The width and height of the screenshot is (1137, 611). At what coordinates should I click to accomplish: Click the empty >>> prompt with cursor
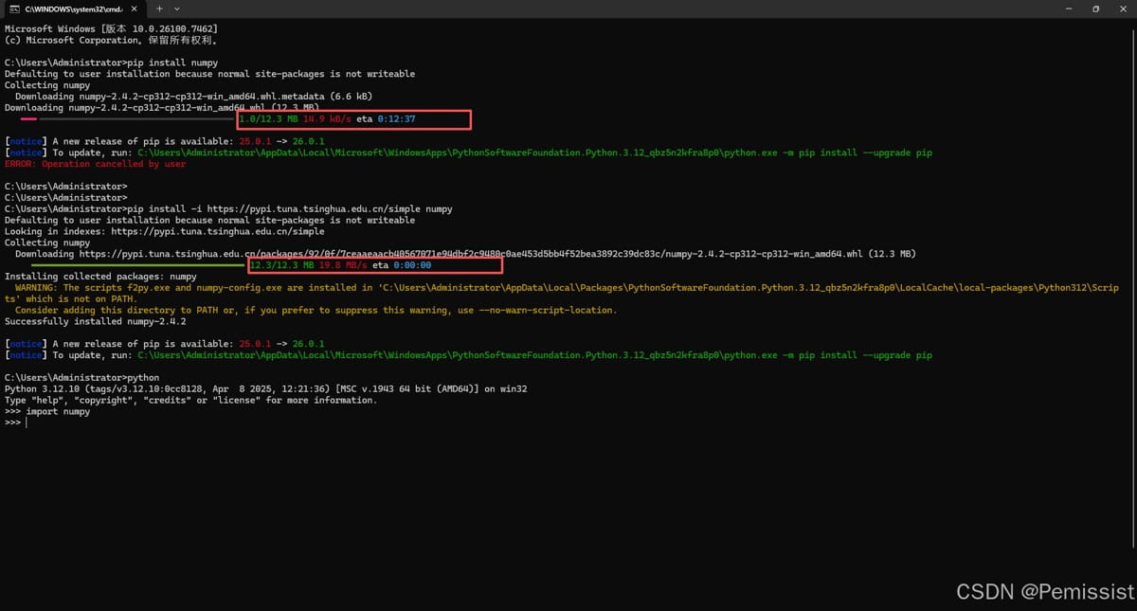(16, 422)
